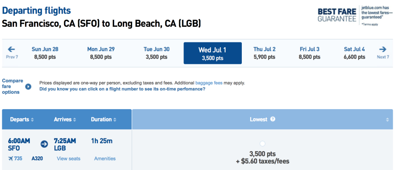395x170 pixels.
Task: Pick Sun Jun 28 with 8,500 pts
Action: point(45,53)
